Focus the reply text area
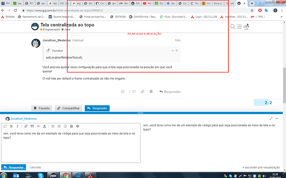The width and height of the screenshot is (286, 178). coord(71,146)
